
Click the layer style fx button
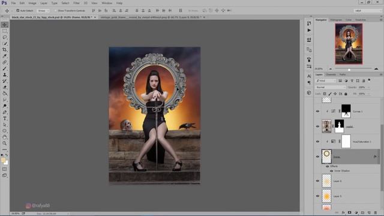pos(343,212)
